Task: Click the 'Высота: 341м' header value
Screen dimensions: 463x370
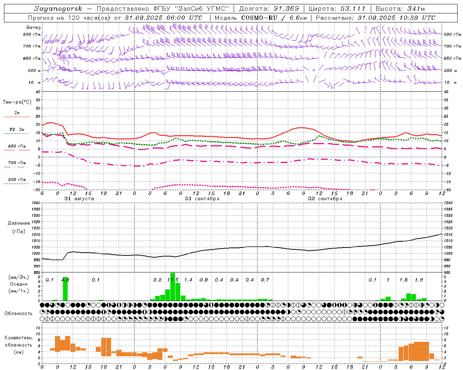Action: [x=400, y=9]
